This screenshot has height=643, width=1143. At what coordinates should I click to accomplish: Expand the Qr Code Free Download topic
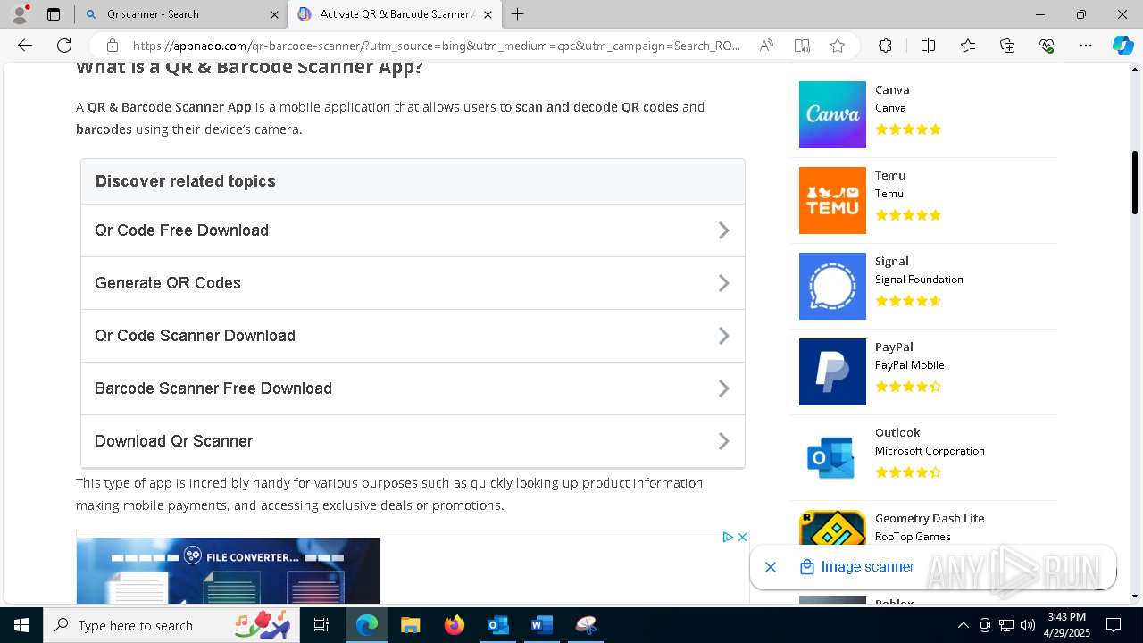click(413, 230)
